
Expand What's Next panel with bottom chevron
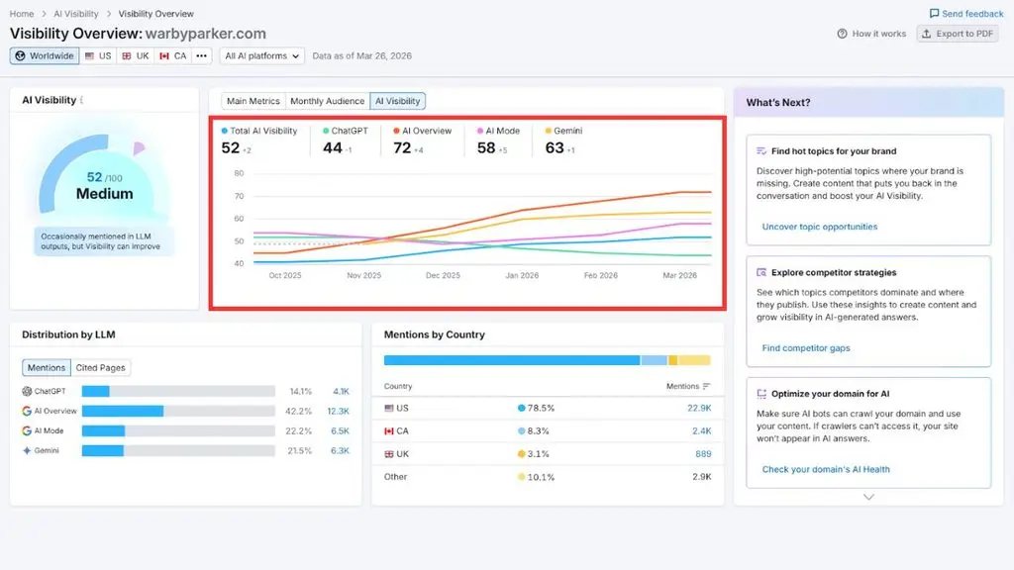tap(868, 497)
